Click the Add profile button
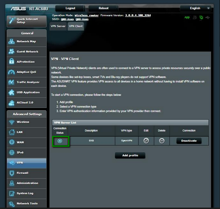 (130, 155)
